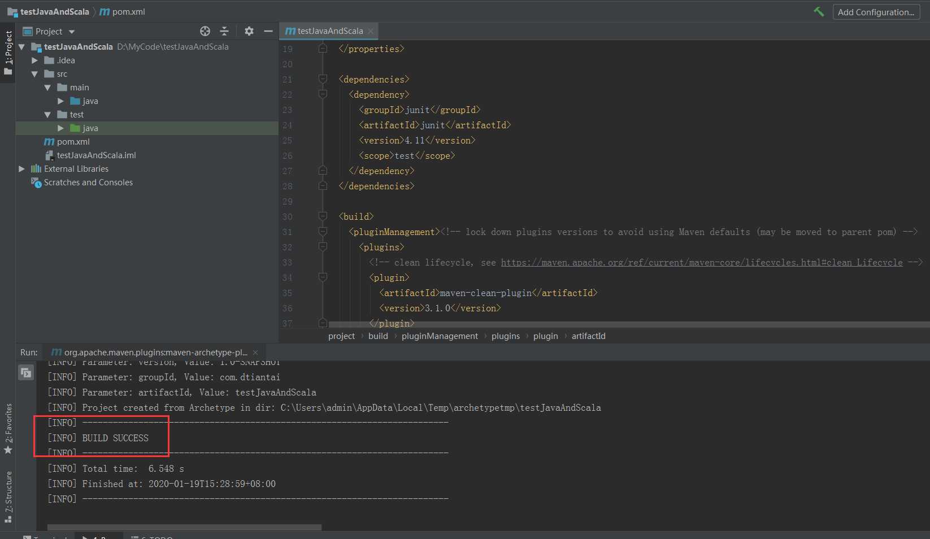
Task: Fold the pluginManagement block at line 31
Action: click(x=323, y=232)
